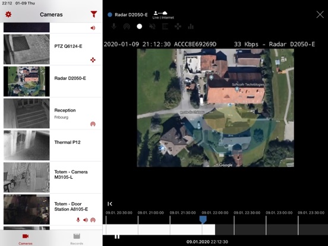Pause playback with the pause button
Viewport: 328px width, 246px height.
point(117,236)
